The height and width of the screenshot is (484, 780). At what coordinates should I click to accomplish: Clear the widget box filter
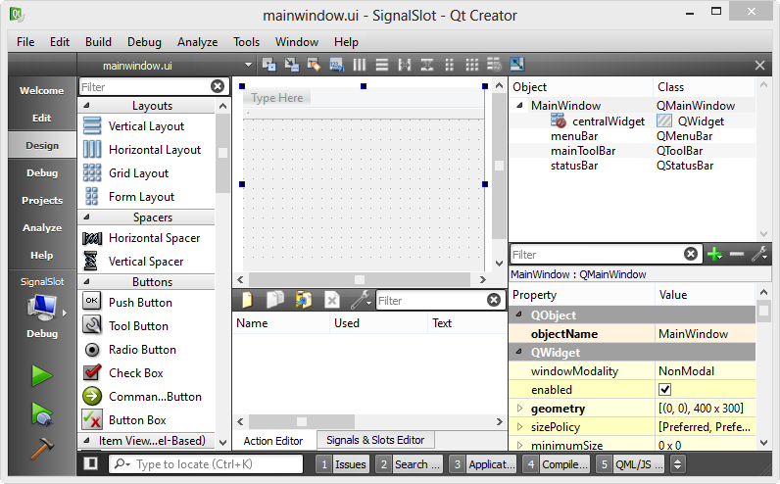pos(218,86)
